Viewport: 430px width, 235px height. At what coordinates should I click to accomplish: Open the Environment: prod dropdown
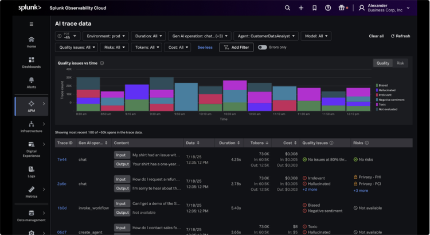(x=105, y=36)
